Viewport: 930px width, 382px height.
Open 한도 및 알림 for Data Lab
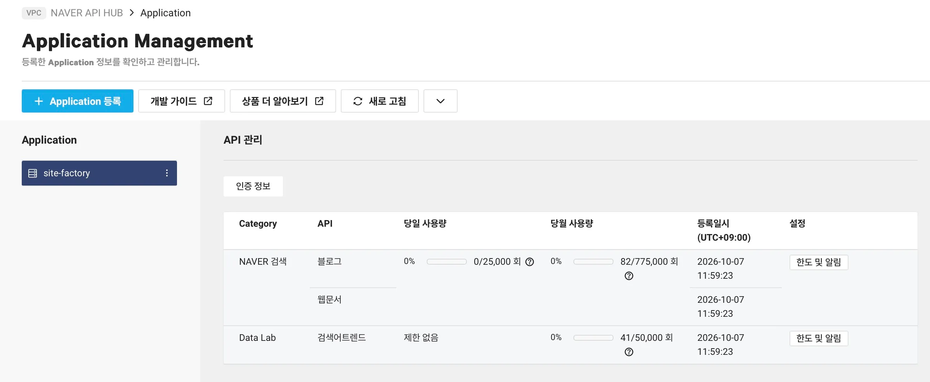[x=819, y=338]
